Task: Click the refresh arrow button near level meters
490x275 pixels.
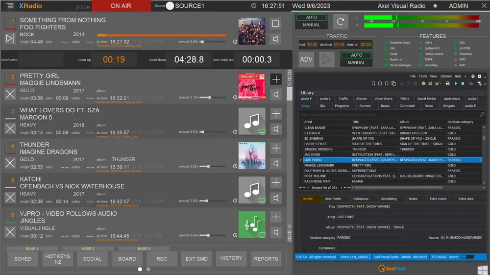Action: pyautogui.click(x=340, y=22)
